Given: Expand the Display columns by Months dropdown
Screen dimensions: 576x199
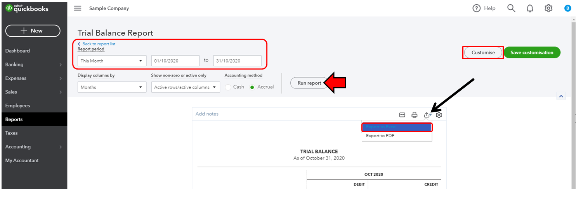Looking at the screenshot, I should 112,87.
